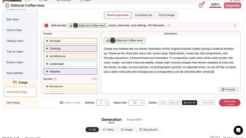Select UltraS 4K quality option

pyautogui.click(x=207, y=103)
